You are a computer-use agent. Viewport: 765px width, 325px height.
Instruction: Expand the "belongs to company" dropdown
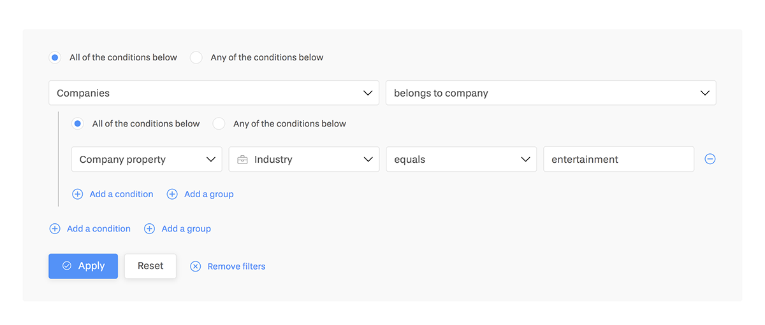551,93
